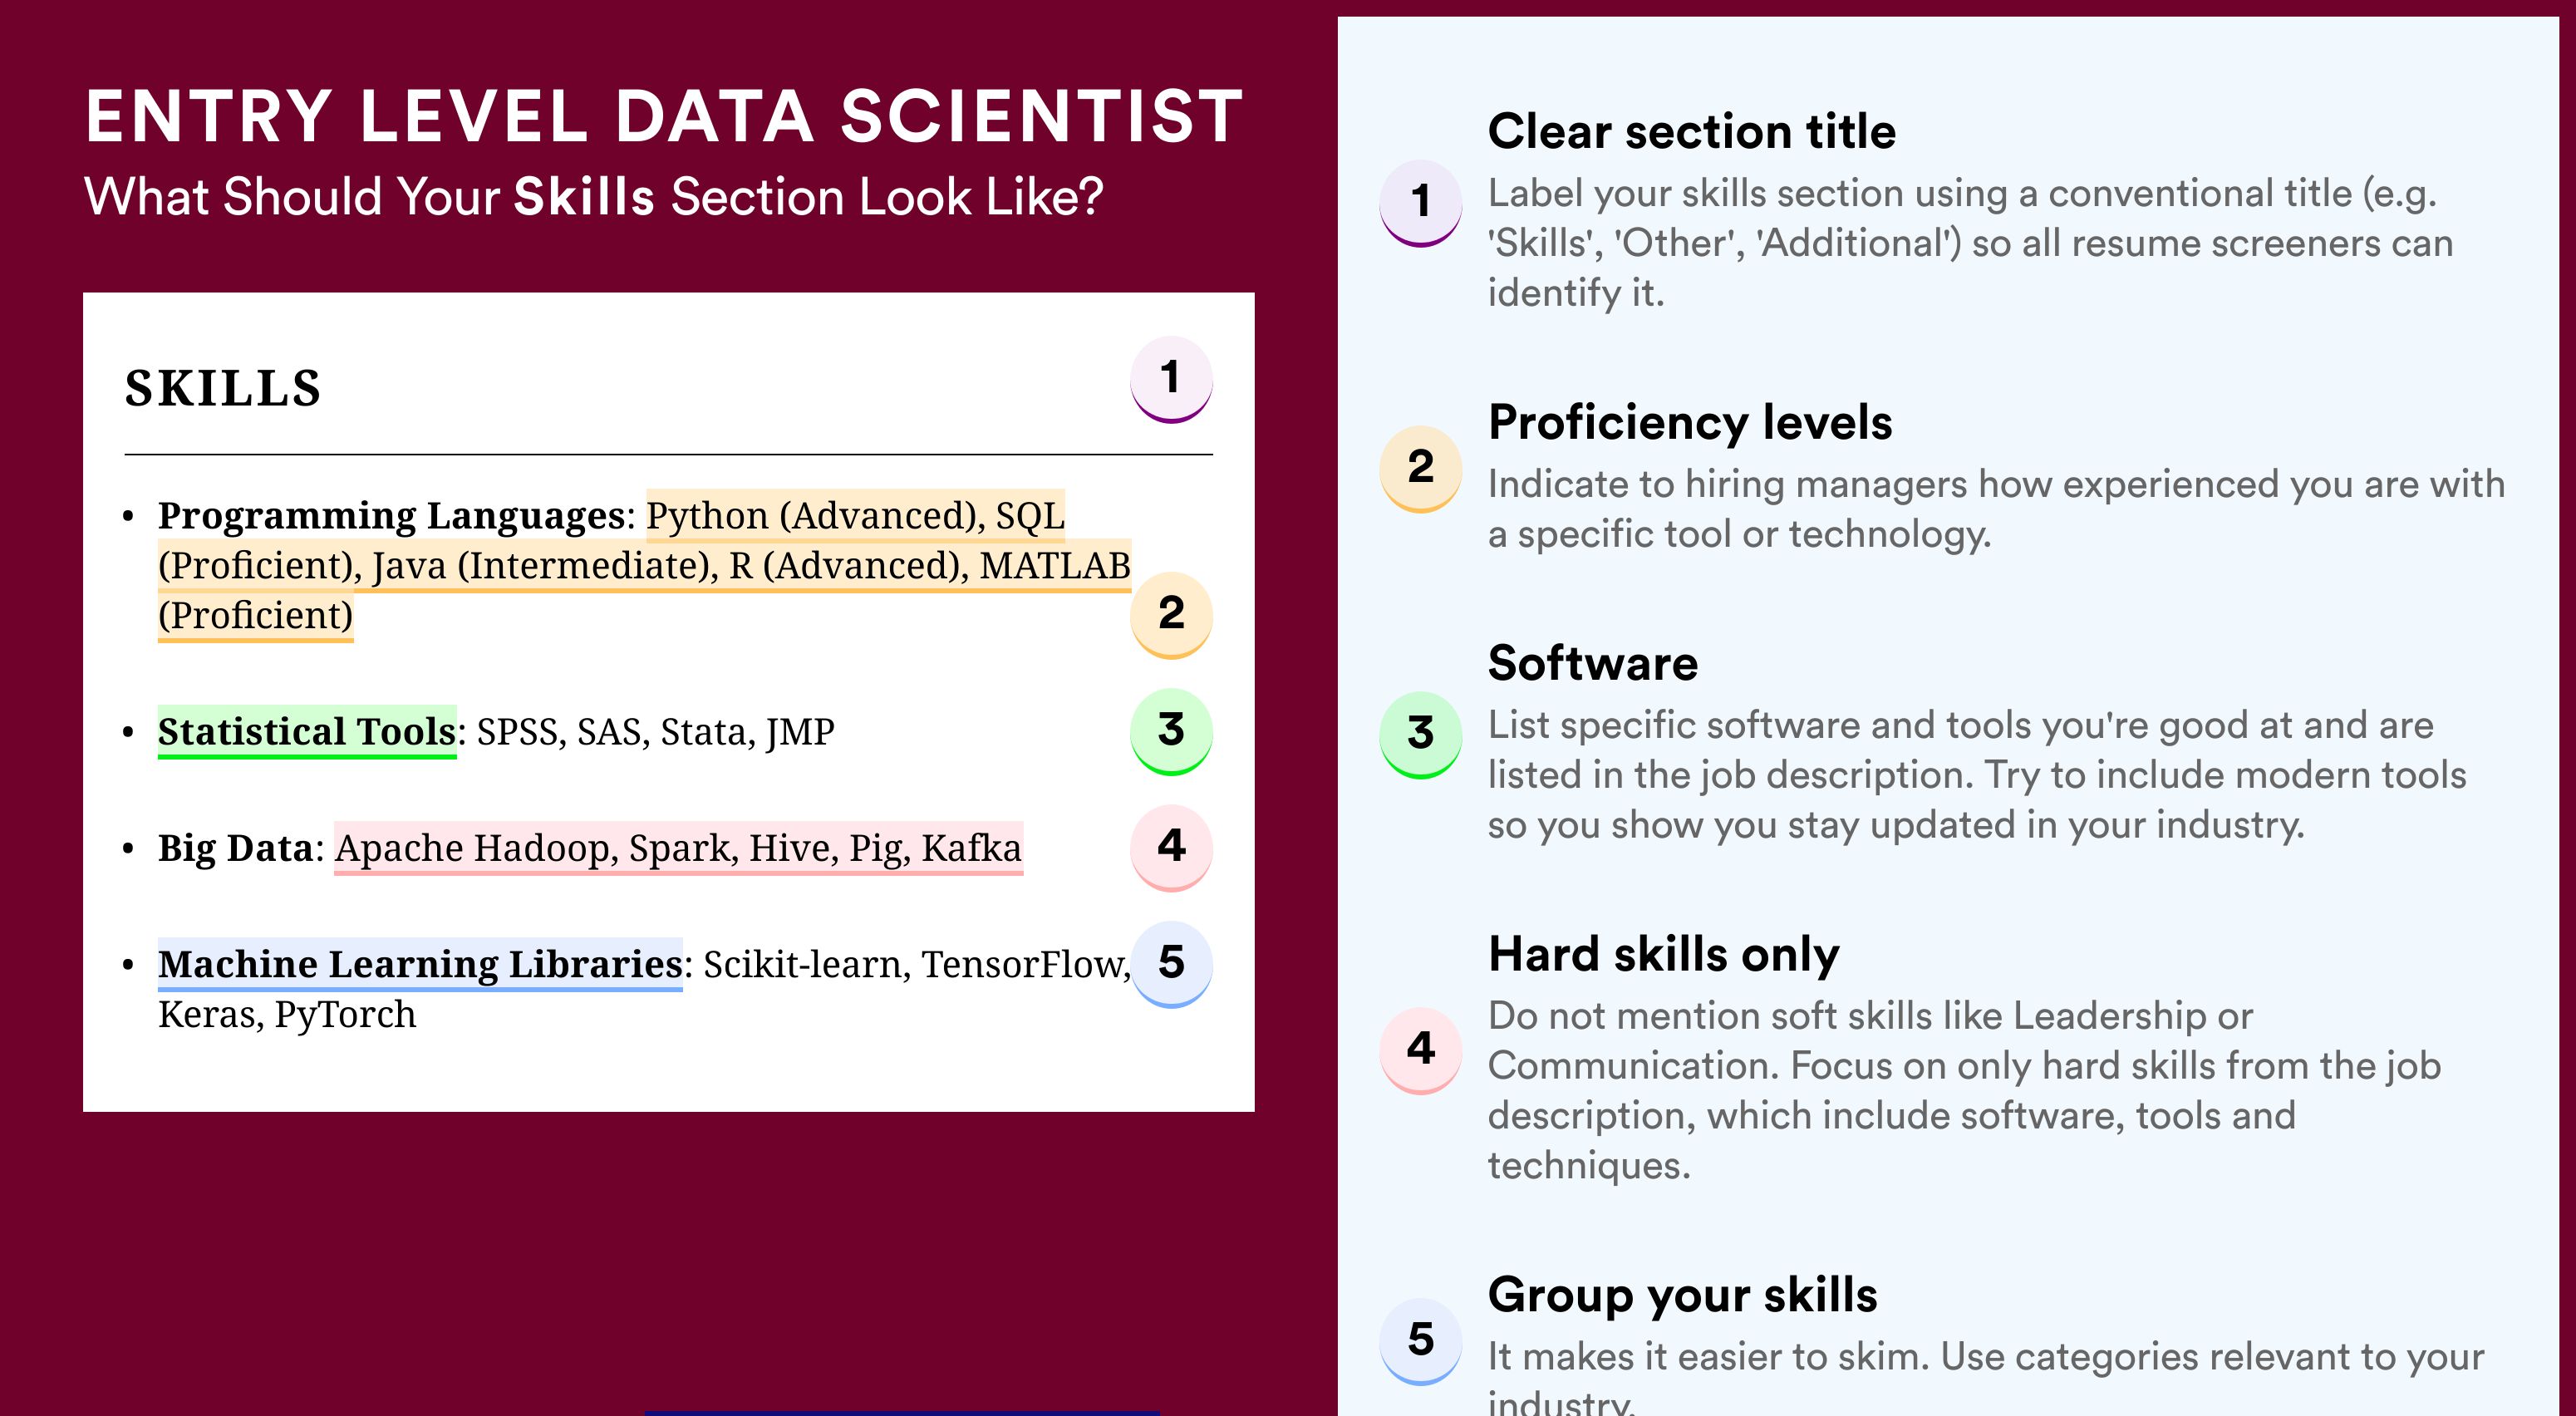Click pink badge 4 next to Hard skills only
This screenshot has height=1416, width=2576.
pyautogui.click(x=1421, y=1050)
